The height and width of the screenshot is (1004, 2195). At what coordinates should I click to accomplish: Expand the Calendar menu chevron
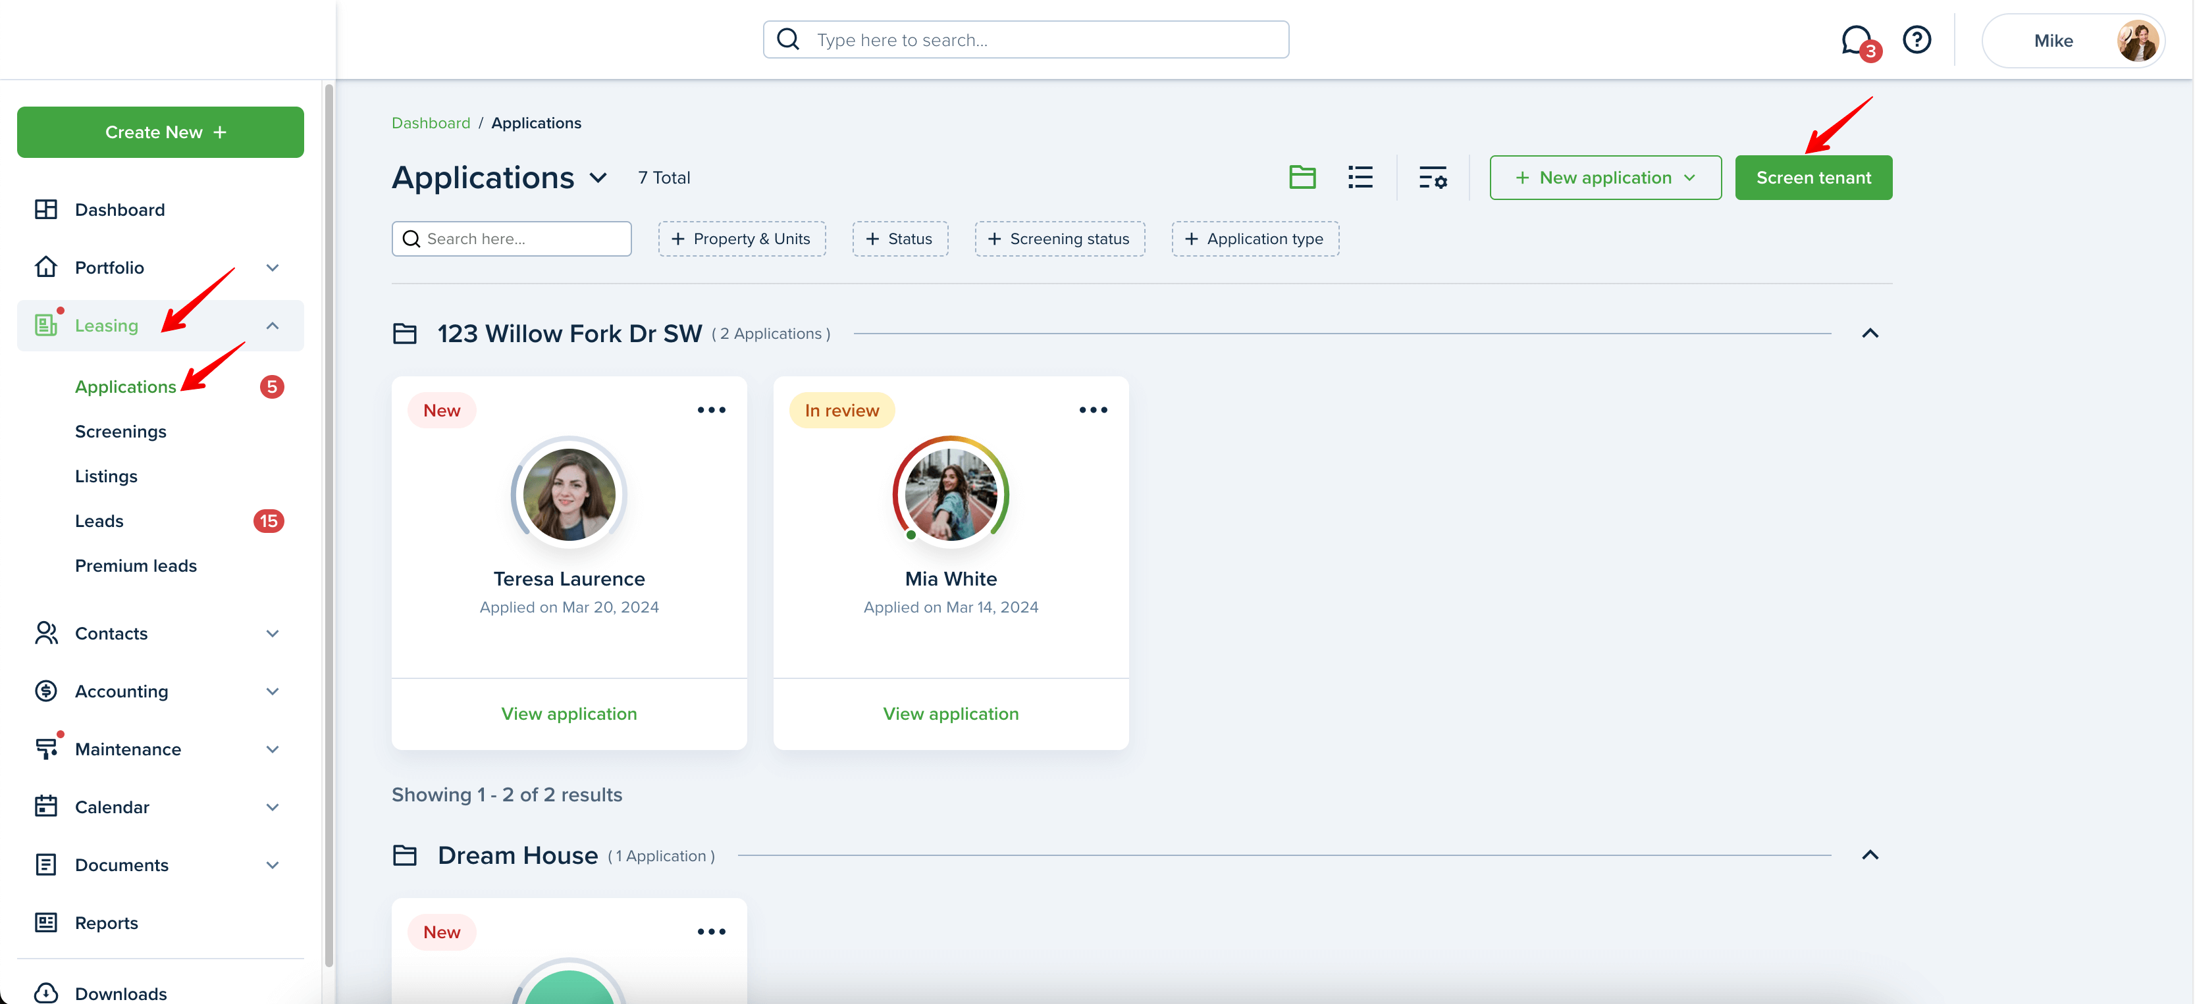click(x=273, y=807)
